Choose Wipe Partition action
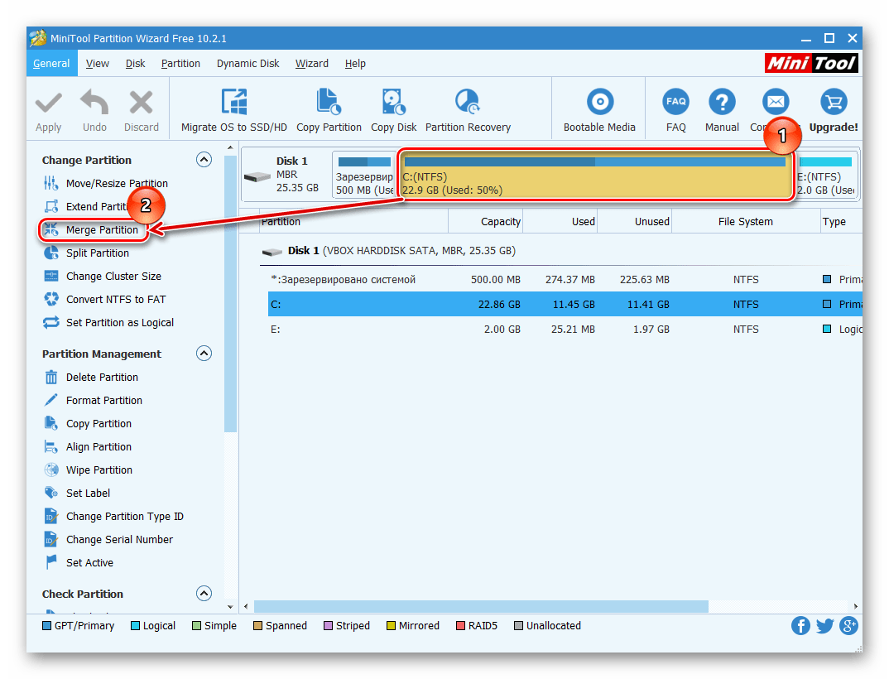Viewport: 889px width, 679px height. pos(99,470)
